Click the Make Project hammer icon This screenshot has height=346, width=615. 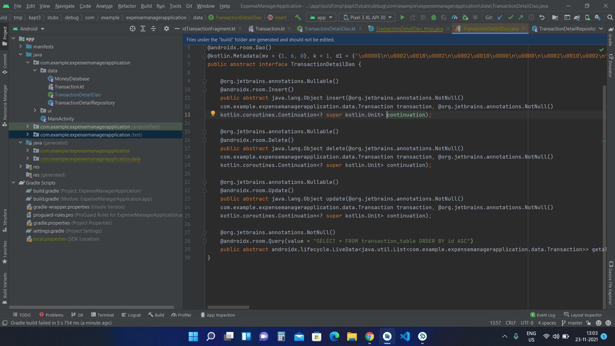click(298, 17)
